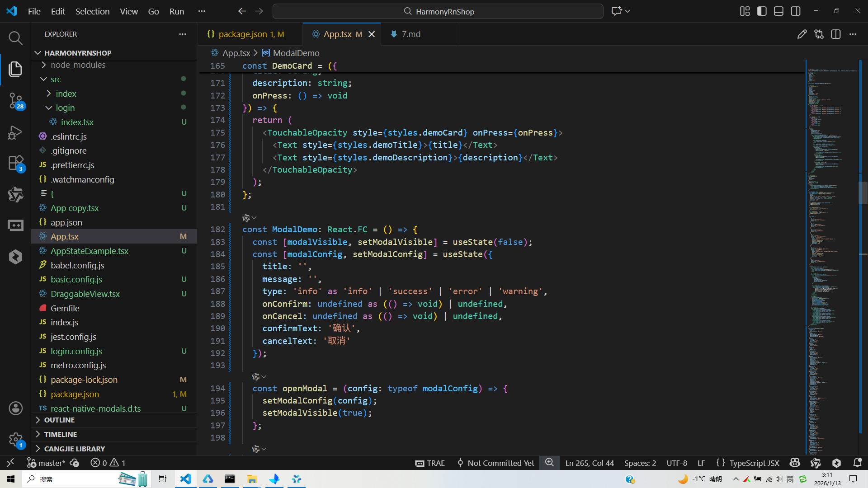Toggle the primary side bar layout button
The image size is (868, 488).
762,11
